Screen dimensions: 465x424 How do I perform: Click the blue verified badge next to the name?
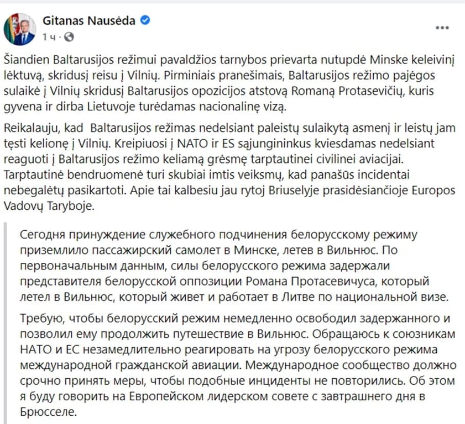[145, 20]
